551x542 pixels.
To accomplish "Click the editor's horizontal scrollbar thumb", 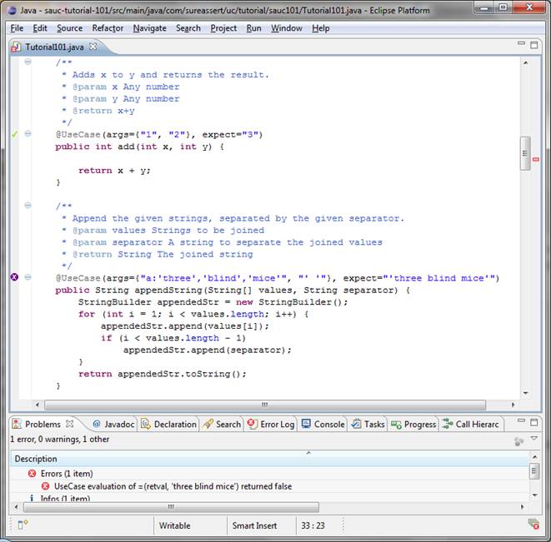I will tap(265, 405).
